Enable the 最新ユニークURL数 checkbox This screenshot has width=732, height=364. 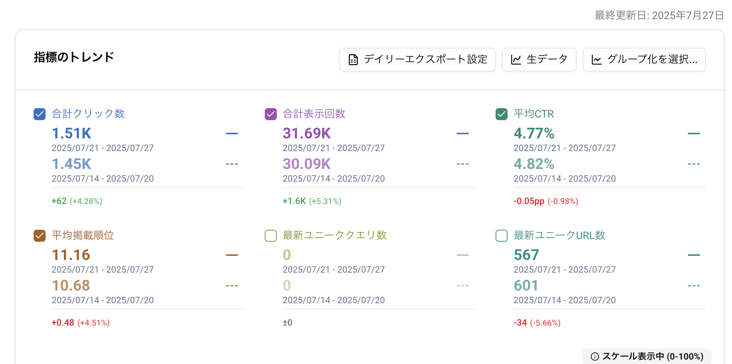pos(501,236)
